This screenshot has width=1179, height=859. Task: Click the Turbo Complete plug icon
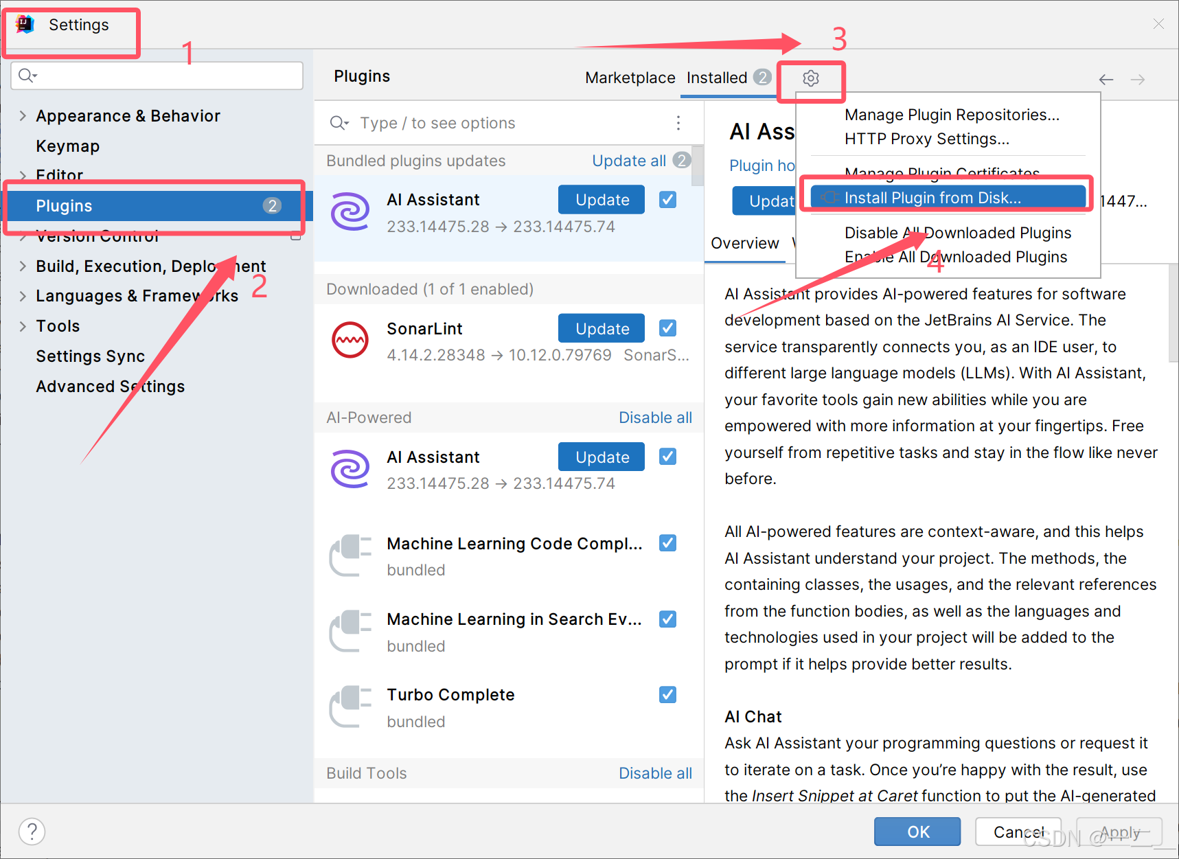(x=350, y=707)
